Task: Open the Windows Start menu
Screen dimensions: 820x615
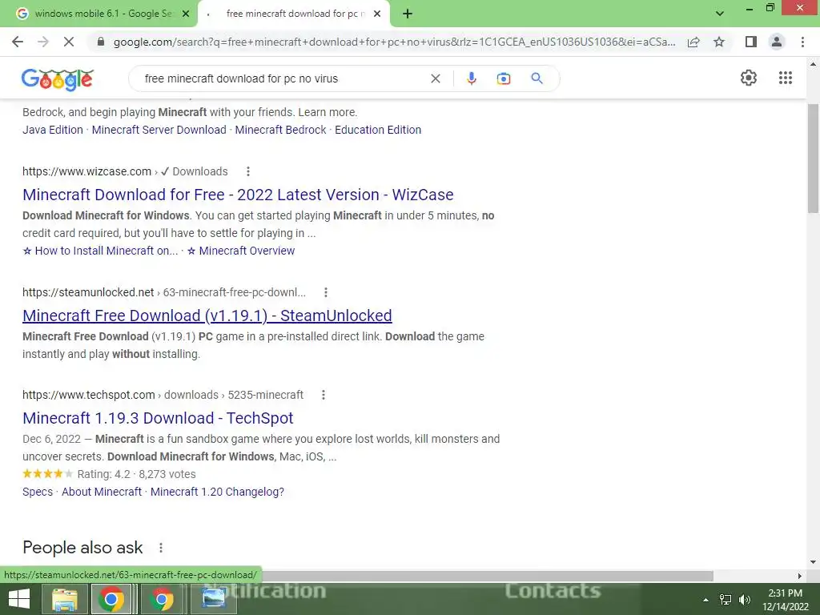Action: [19, 599]
